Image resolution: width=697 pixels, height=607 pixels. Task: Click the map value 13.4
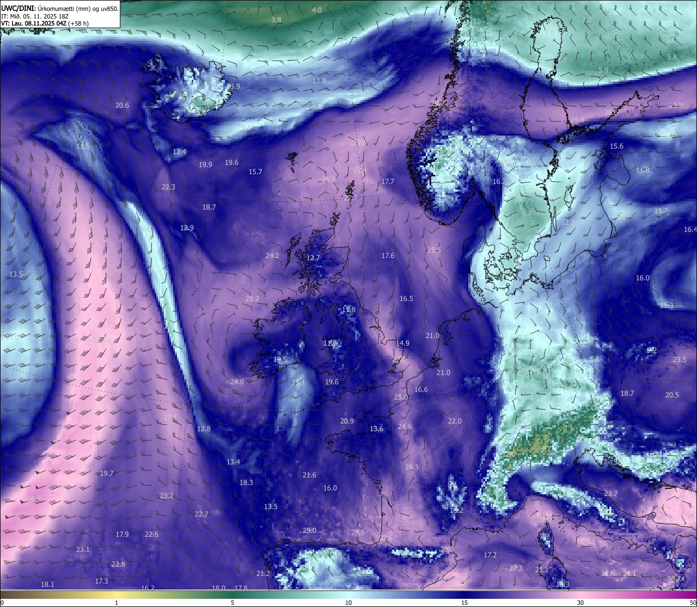233,462
